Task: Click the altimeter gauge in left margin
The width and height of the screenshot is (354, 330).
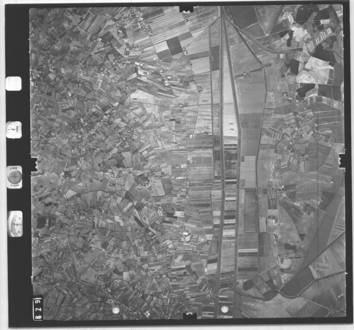Action: pyautogui.click(x=15, y=224)
